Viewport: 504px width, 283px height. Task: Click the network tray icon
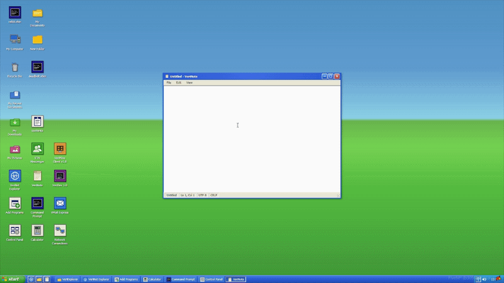pos(478,279)
